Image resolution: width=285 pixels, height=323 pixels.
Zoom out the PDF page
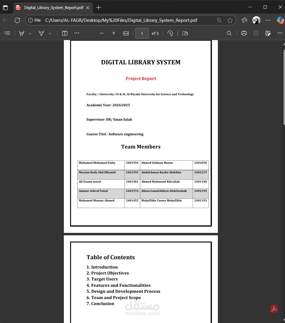(x=102, y=33)
